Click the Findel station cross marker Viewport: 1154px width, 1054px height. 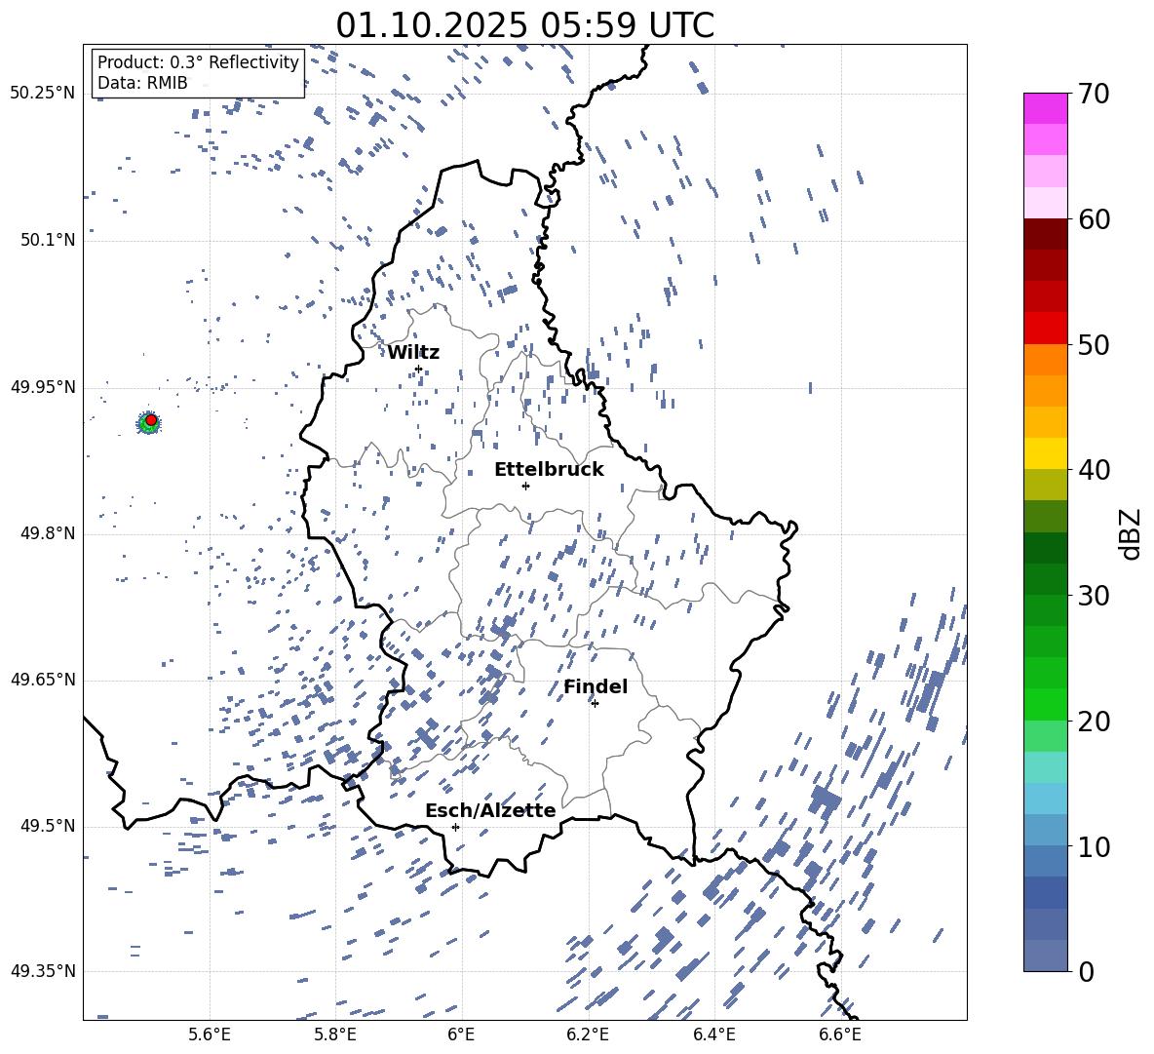click(595, 704)
